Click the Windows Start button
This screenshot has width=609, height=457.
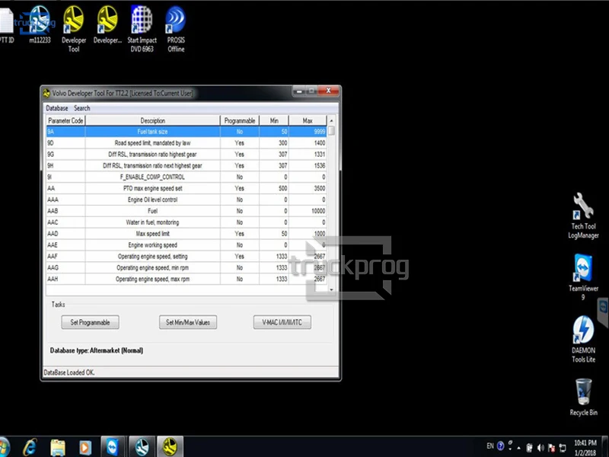tap(4, 447)
